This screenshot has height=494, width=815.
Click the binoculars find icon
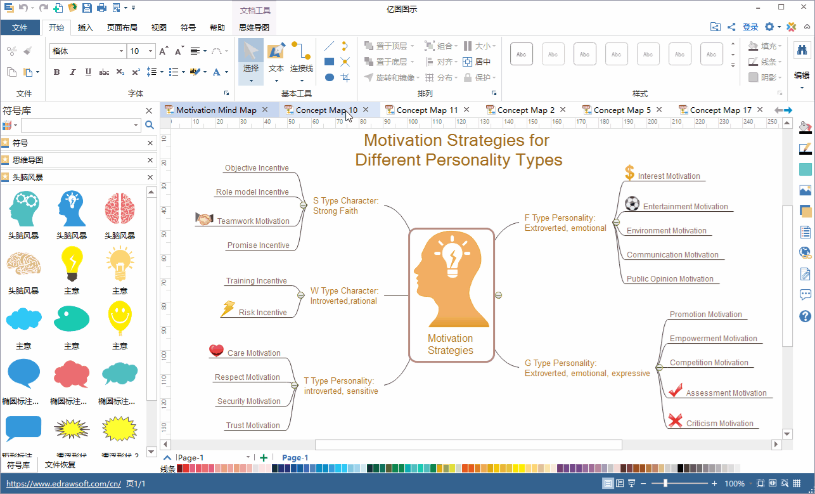[802, 50]
